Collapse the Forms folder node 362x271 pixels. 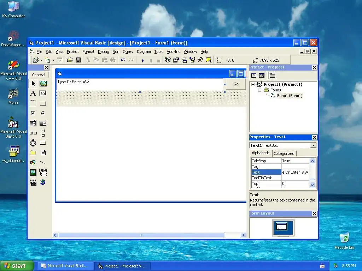point(259,90)
